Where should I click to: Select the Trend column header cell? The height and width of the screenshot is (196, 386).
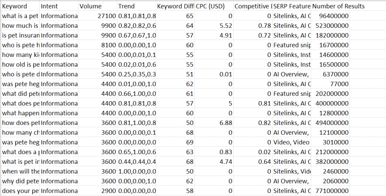136,6
